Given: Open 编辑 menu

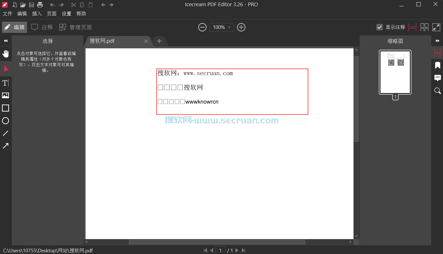Looking at the screenshot, I should click(22, 14).
